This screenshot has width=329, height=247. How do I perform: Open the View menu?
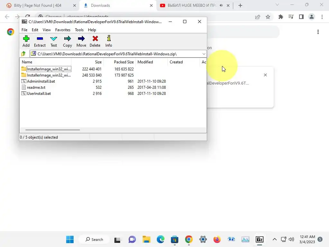(47, 30)
